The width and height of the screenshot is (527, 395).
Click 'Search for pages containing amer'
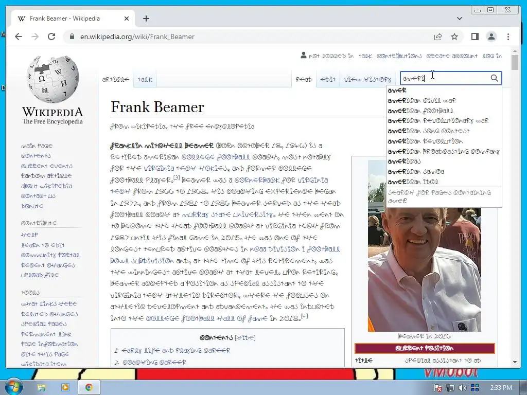point(444,197)
